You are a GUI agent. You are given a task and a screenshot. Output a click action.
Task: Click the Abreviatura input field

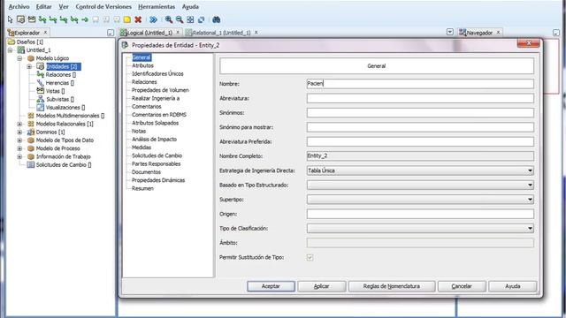[420, 98]
